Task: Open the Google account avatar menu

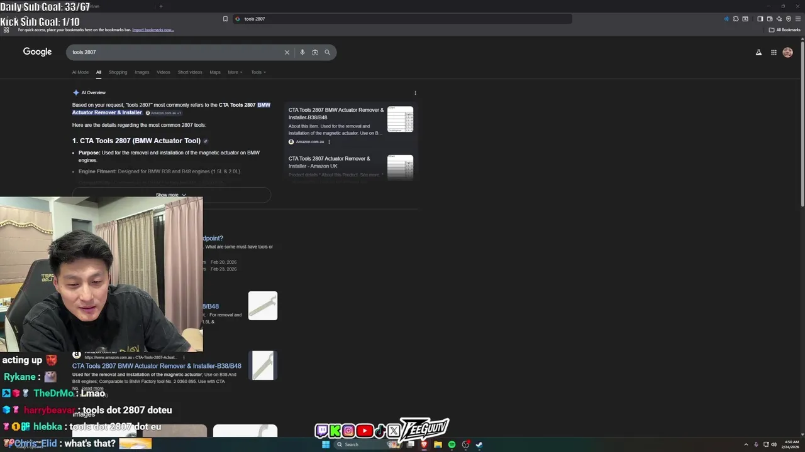Action: coord(787,53)
